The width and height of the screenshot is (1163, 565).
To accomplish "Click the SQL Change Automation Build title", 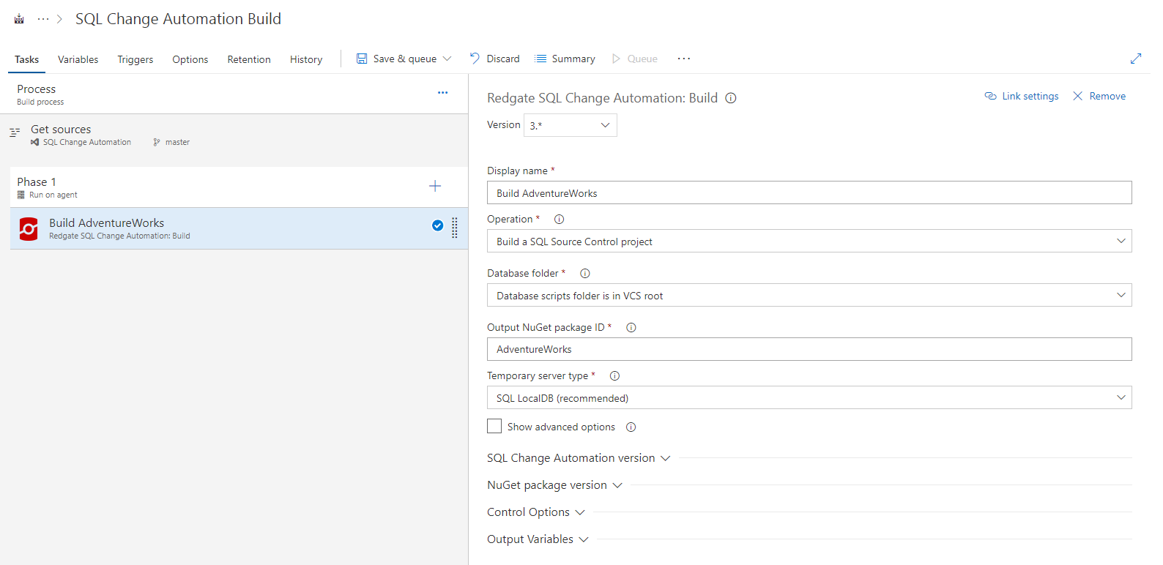I will pyautogui.click(x=178, y=19).
